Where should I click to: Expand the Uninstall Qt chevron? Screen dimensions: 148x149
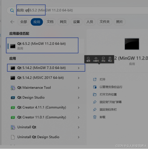click(79, 127)
